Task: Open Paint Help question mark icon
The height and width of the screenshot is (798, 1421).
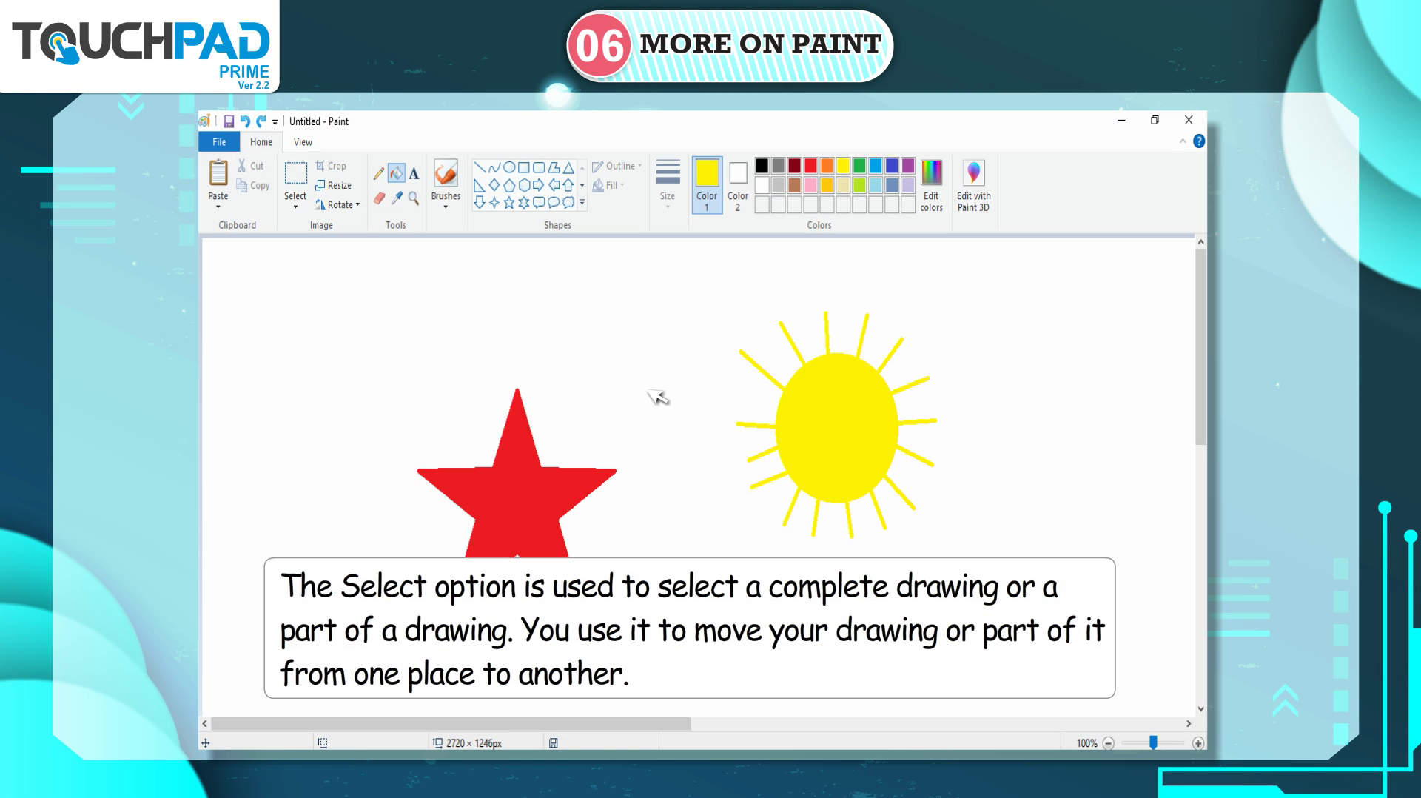Action: (1199, 141)
